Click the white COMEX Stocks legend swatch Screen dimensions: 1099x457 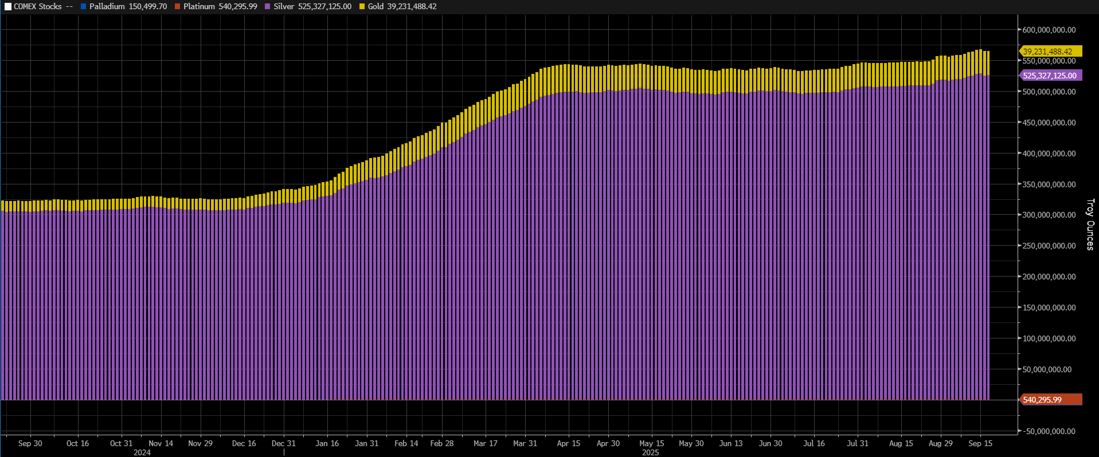8,7
